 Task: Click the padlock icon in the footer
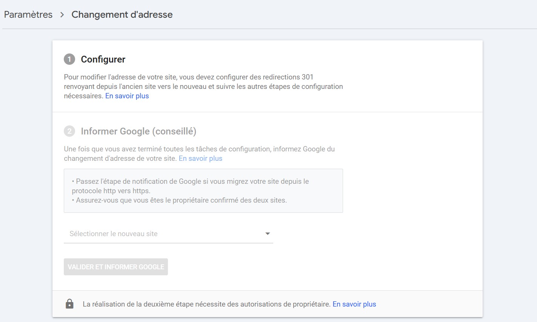coord(69,304)
